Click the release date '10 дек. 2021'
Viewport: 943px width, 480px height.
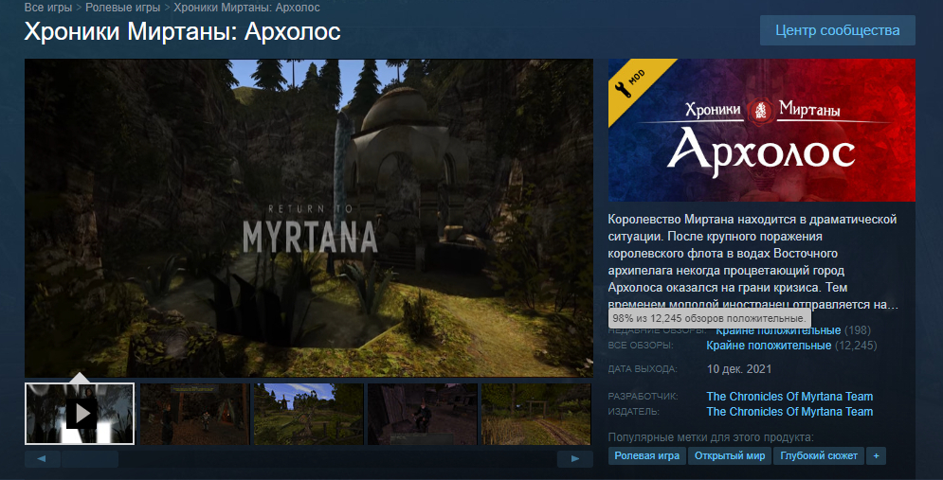click(739, 369)
